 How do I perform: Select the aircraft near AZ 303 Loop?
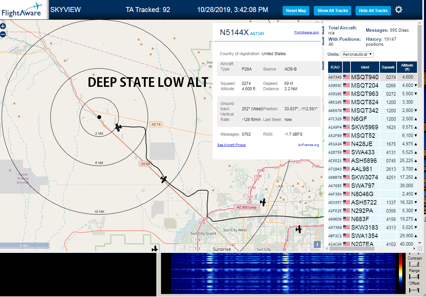pyautogui.click(x=263, y=202)
